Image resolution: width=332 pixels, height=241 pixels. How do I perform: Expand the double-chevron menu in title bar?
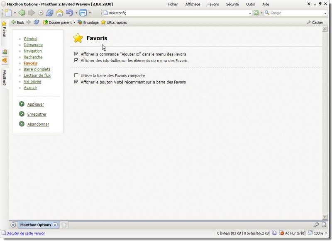click(309, 4)
